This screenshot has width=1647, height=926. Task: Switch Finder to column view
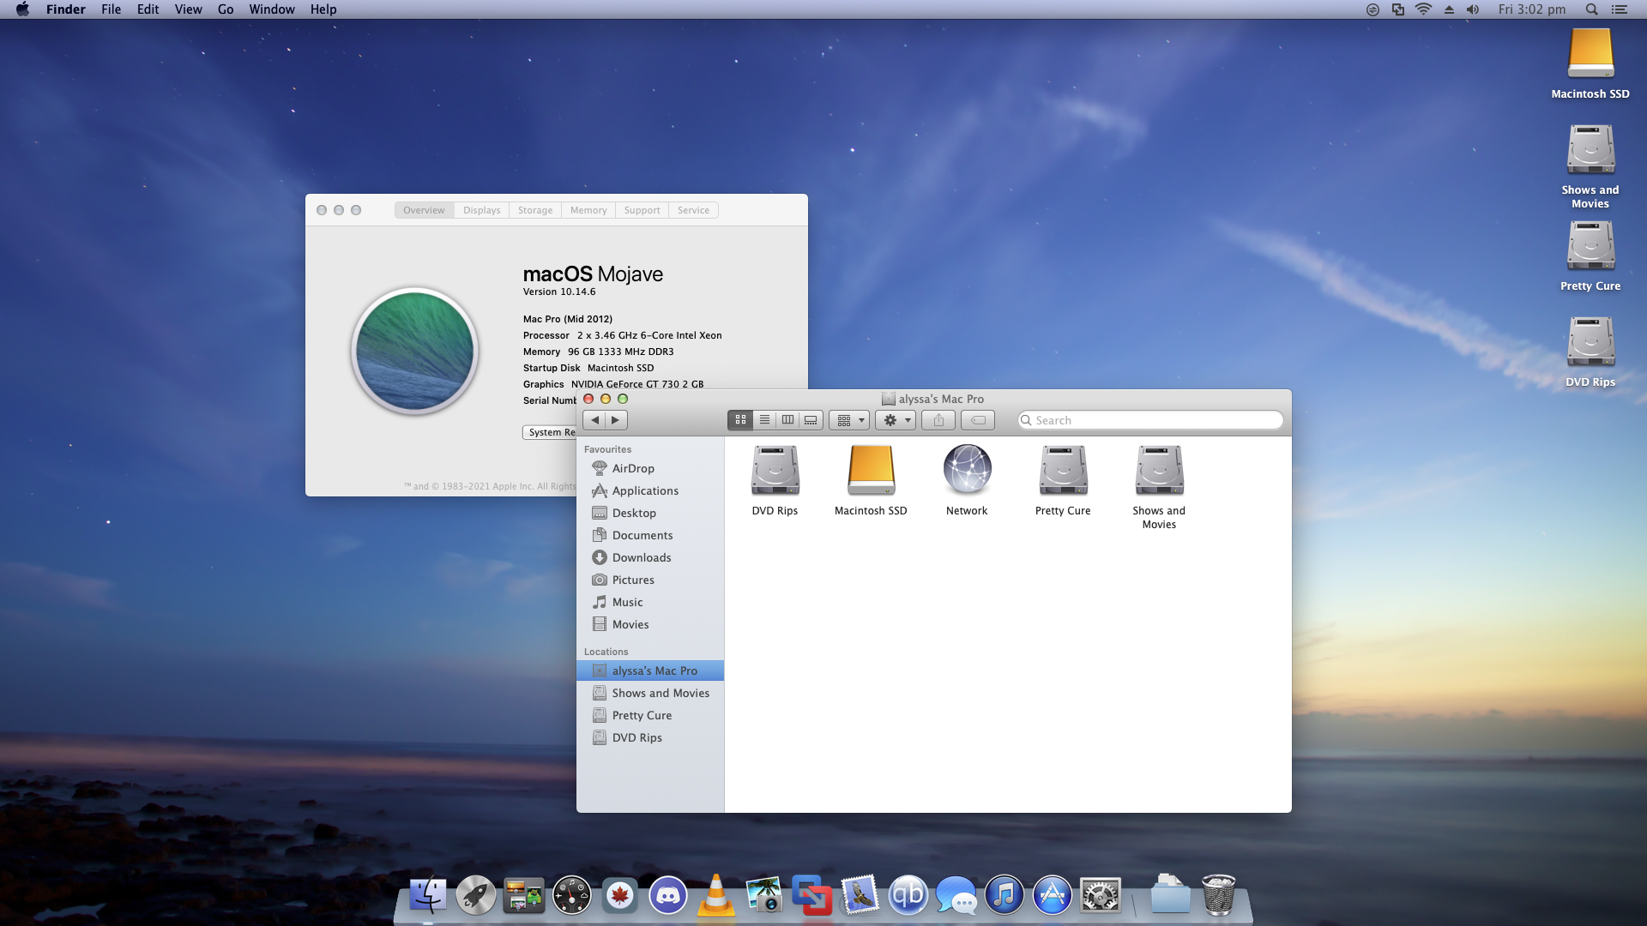pyautogui.click(x=787, y=420)
